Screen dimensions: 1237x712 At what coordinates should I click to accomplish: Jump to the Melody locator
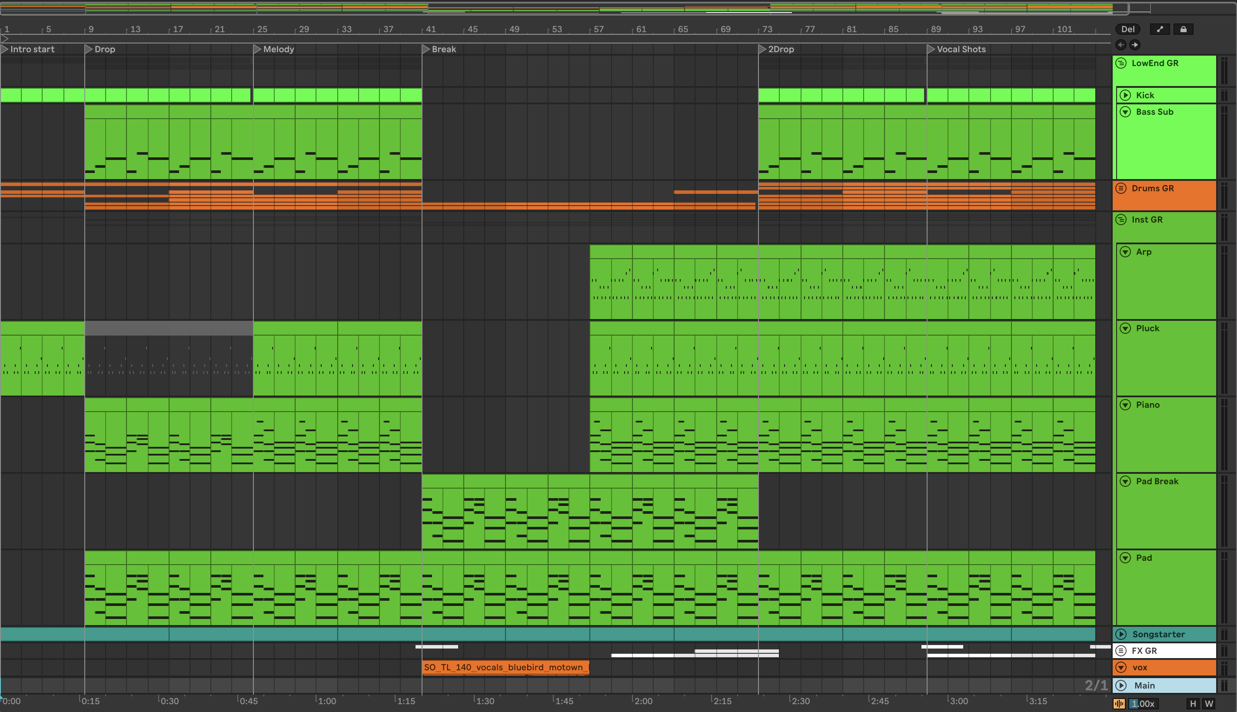tap(274, 50)
